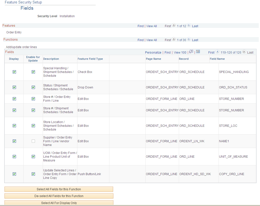This screenshot has width=260, height=206.
Task: Download Fields grid to spreadsheet icon
Action: (x=198, y=52)
